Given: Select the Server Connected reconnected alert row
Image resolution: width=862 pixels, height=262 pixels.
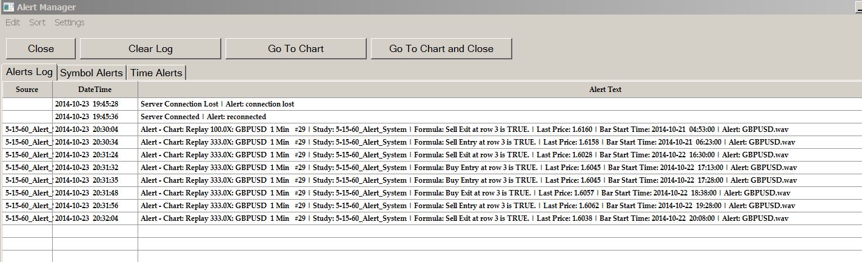Looking at the screenshot, I should pyautogui.click(x=203, y=117).
